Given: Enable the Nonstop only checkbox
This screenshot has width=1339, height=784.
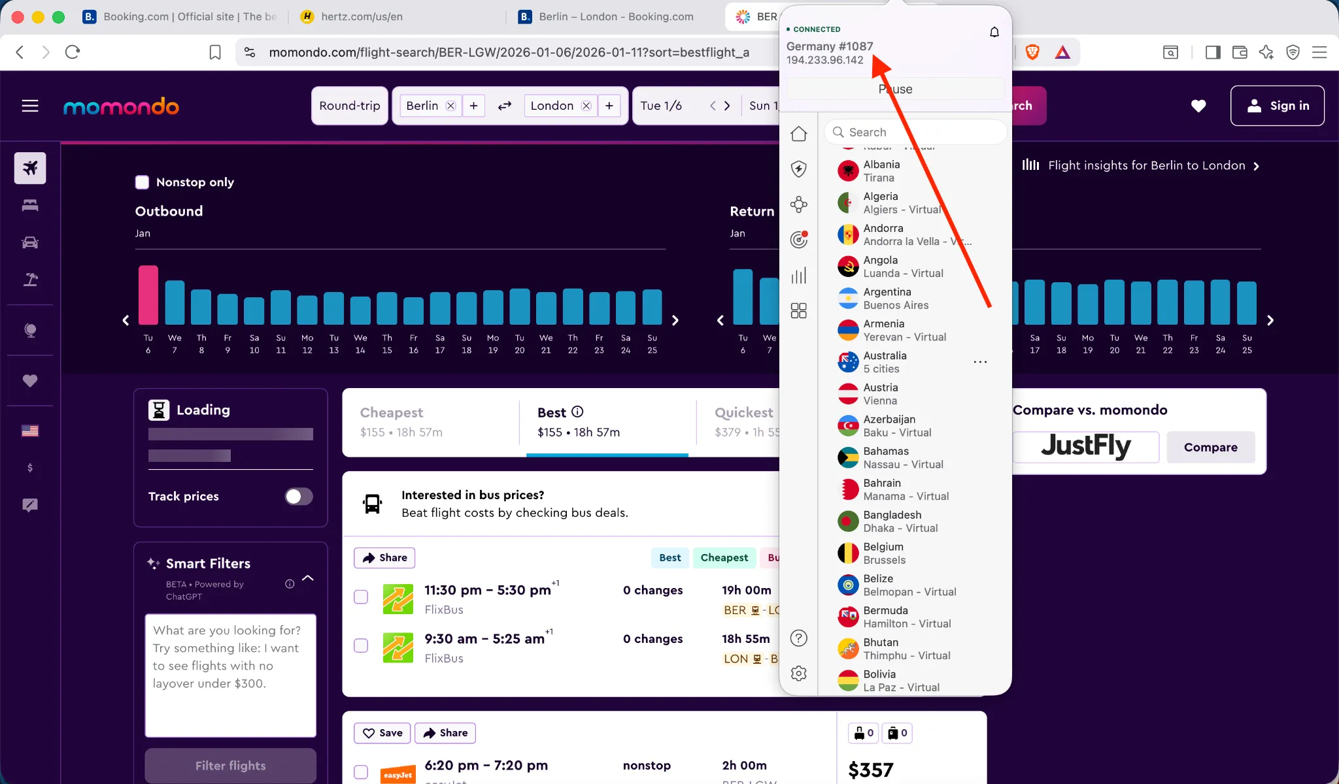Looking at the screenshot, I should point(141,182).
